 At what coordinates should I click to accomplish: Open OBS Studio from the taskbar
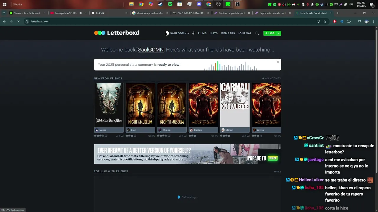tap(218, 4)
